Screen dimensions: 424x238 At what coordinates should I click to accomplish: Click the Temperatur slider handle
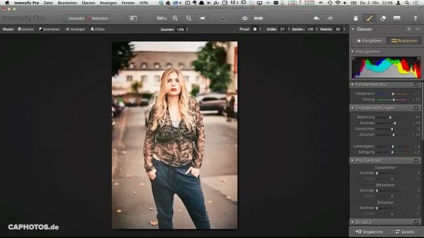point(393,94)
